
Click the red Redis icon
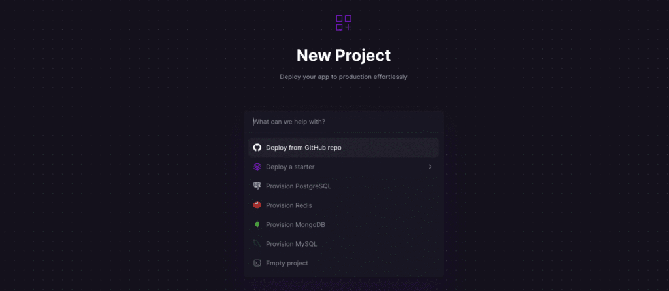click(x=257, y=205)
